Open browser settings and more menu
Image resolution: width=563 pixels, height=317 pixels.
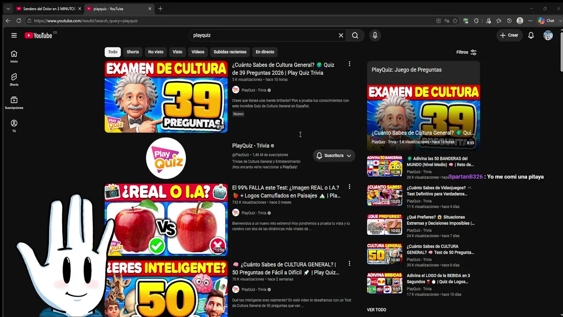[x=530, y=21]
